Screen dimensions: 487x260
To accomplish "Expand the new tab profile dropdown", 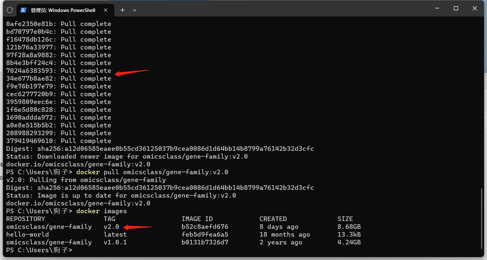I will pos(135,10).
